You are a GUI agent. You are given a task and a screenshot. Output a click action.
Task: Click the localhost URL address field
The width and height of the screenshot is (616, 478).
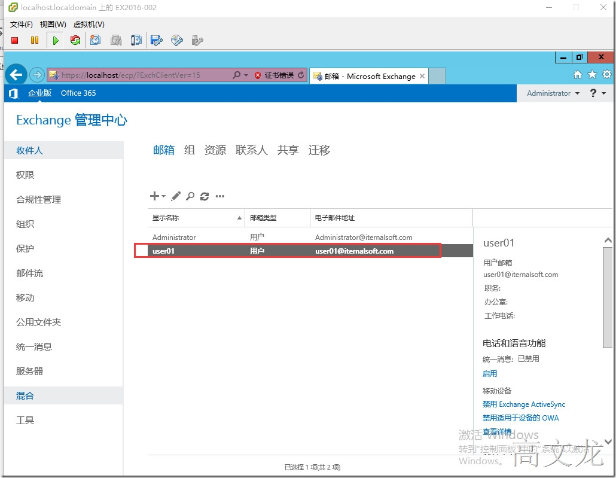tap(138, 75)
